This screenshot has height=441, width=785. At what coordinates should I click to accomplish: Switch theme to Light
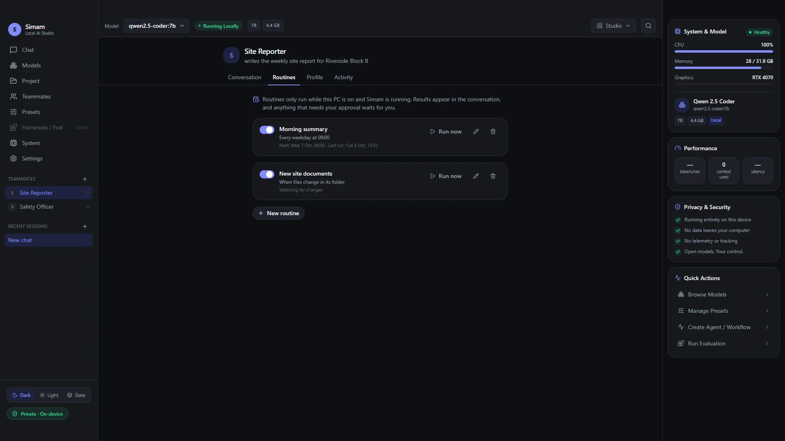(49, 395)
